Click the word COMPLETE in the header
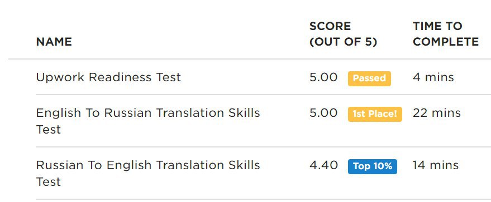 pos(446,42)
